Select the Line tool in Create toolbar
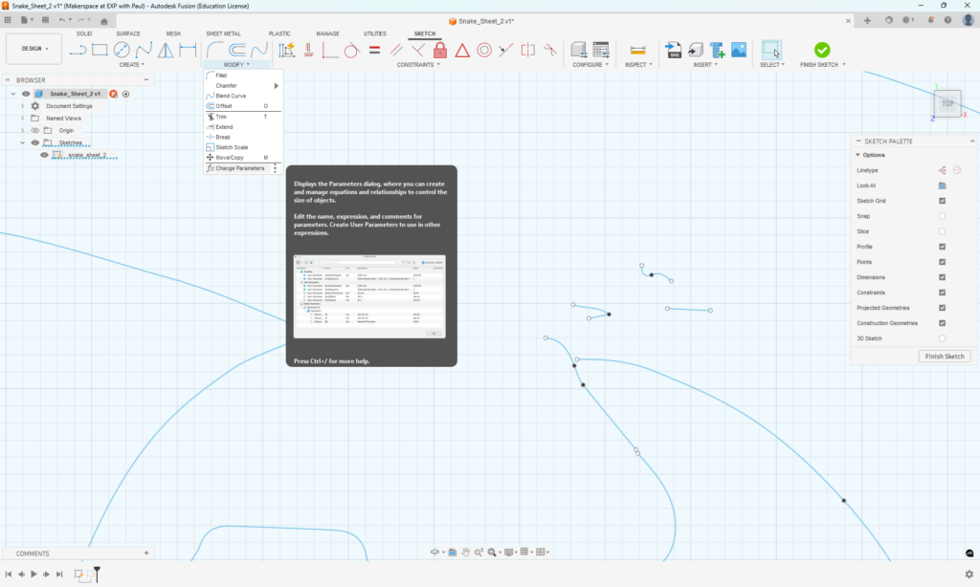Image resolution: width=980 pixels, height=587 pixels. pyautogui.click(x=79, y=50)
